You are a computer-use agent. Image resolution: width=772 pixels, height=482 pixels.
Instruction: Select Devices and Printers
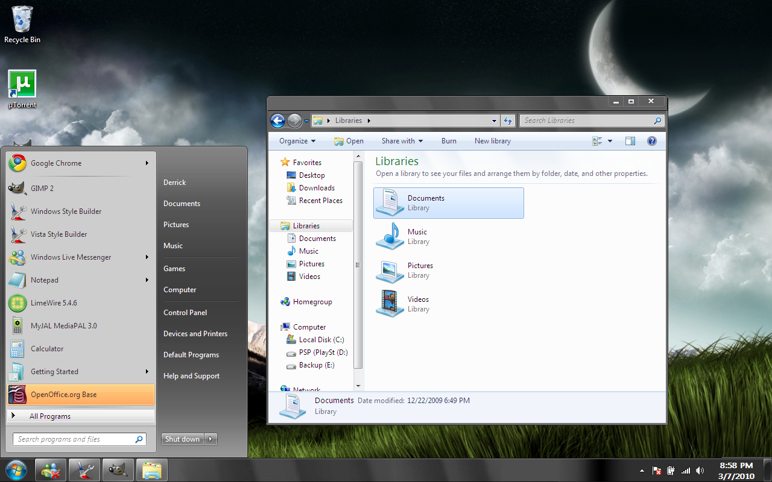click(x=195, y=333)
